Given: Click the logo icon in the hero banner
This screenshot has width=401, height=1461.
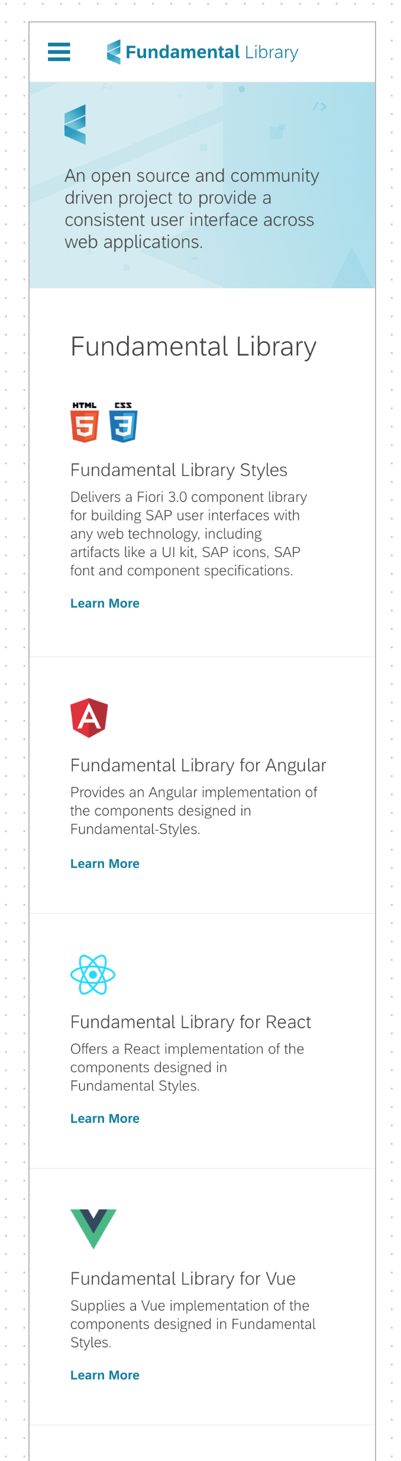Looking at the screenshot, I should click(x=75, y=124).
